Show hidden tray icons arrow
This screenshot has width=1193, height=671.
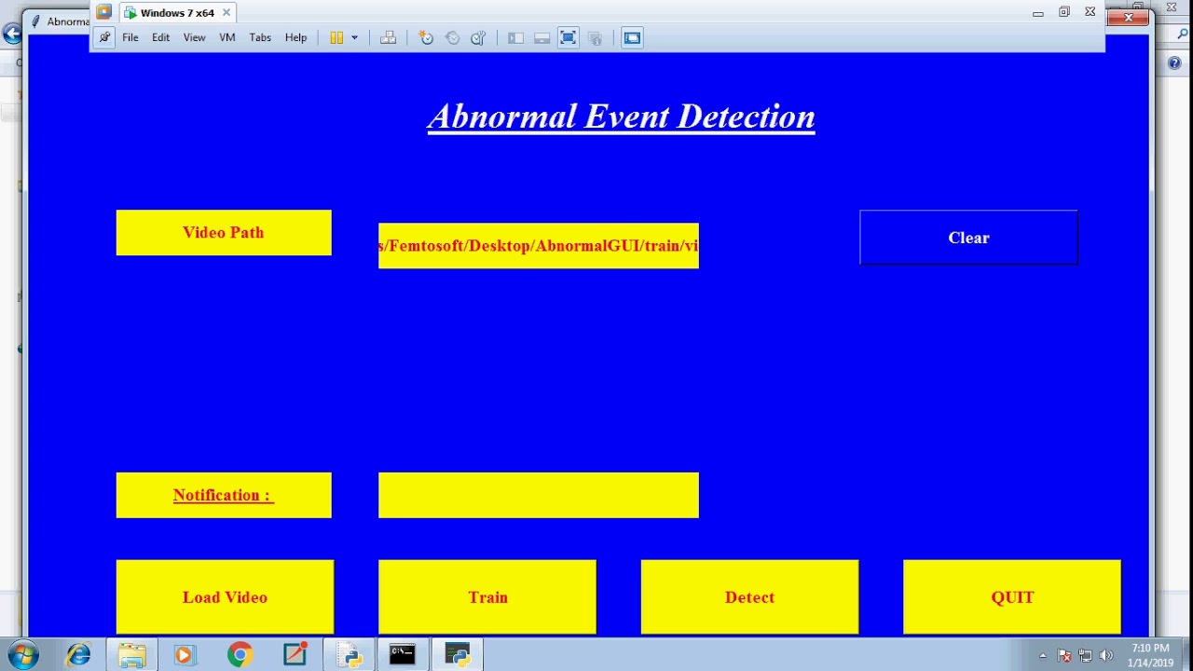[1043, 655]
